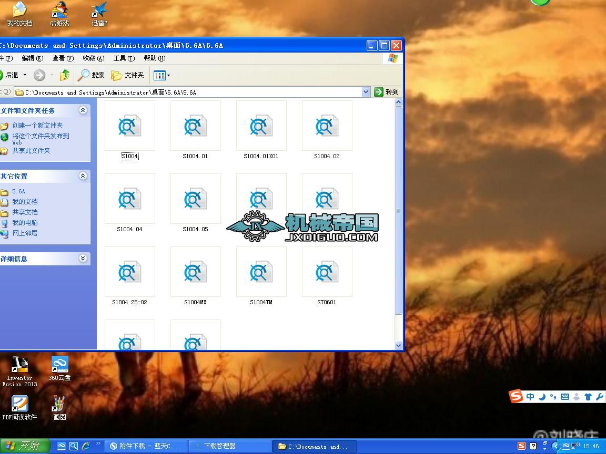
Task: Open the 工具(T) menu
Action: click(x=124, y=58)
